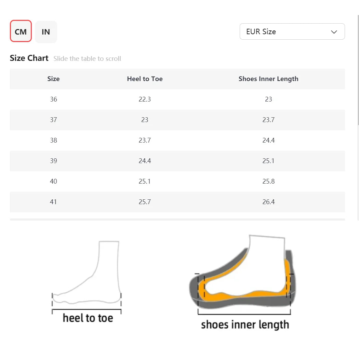
Task: Click the Size Chart heading
Action: (x=29, y=58)
